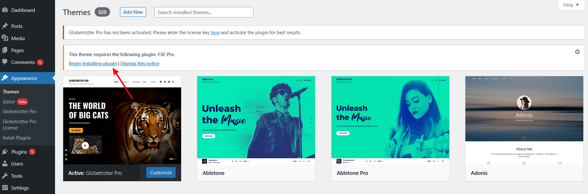
Task: Click the license key 'here' link
Action: click(215, 33)
